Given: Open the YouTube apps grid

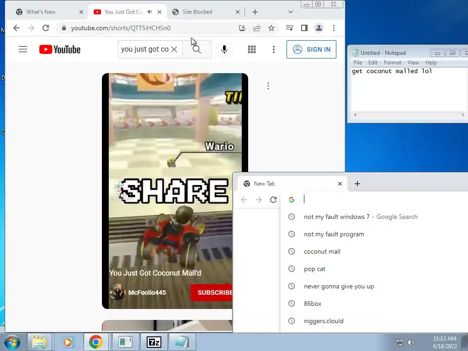Looking at the screenshot, I should click(x=252, y=49).
